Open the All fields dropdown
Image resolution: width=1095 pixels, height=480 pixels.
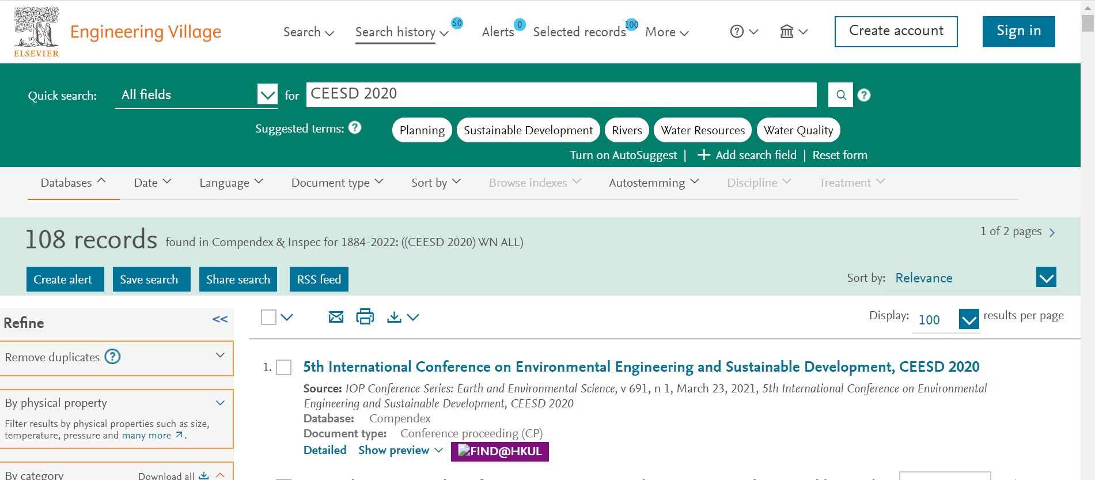click(x=267, y=95)
